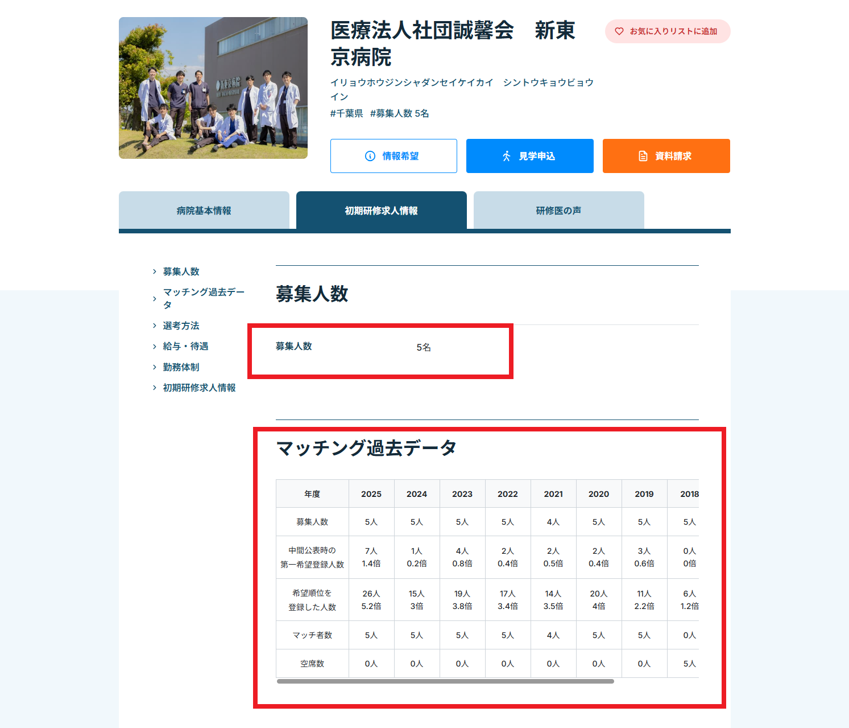Switch to the 病院基本情報 tab
Screen dimensions: 849x728
tap(204, 211)
